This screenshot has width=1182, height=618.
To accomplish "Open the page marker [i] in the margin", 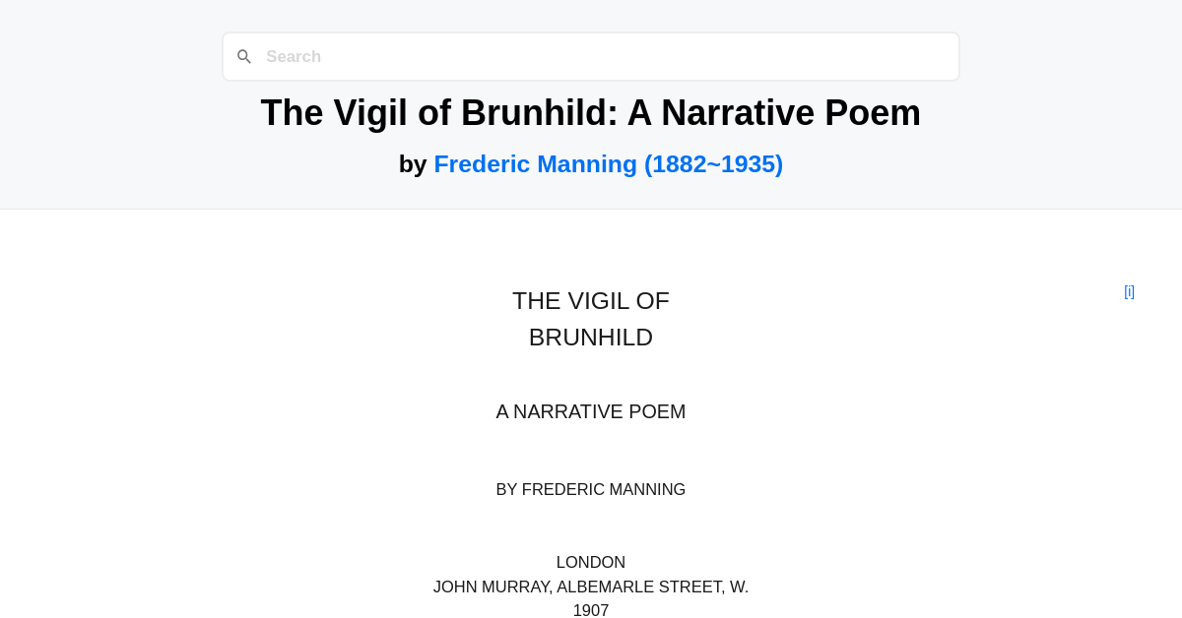I will coord(1129,291).
